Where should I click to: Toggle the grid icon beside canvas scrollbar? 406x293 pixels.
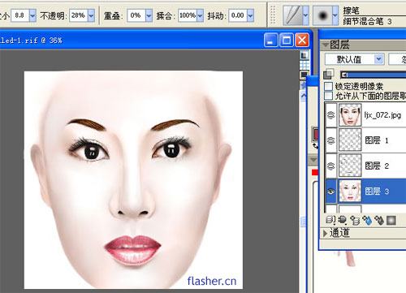click(304, 65)
